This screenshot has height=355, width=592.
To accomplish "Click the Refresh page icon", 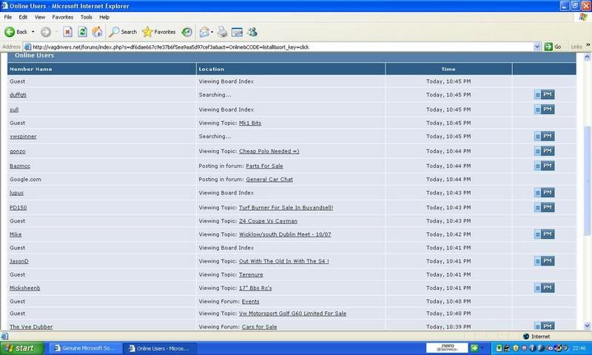I will pyautogui.click(x=83, y=32).
